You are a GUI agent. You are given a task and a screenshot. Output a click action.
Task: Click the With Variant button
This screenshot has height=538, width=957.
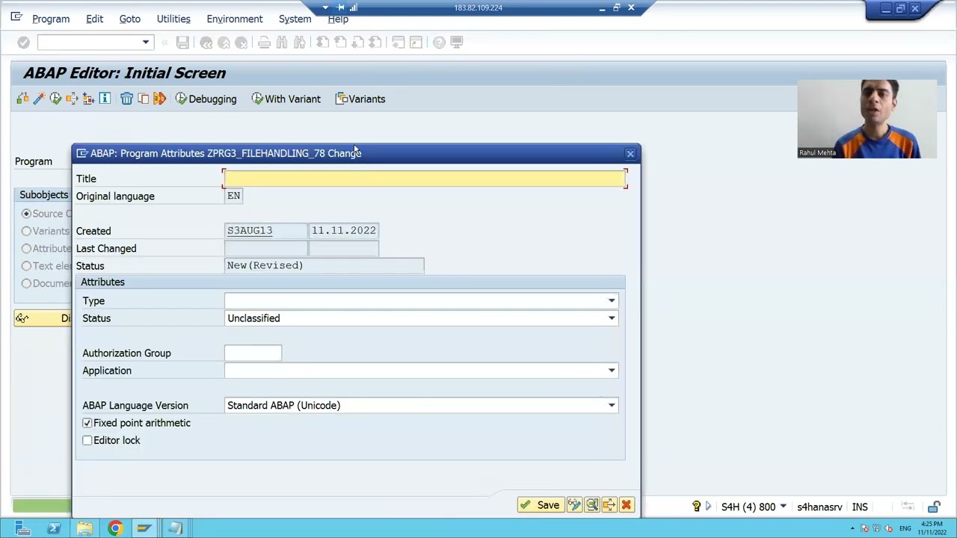point(286,99)
